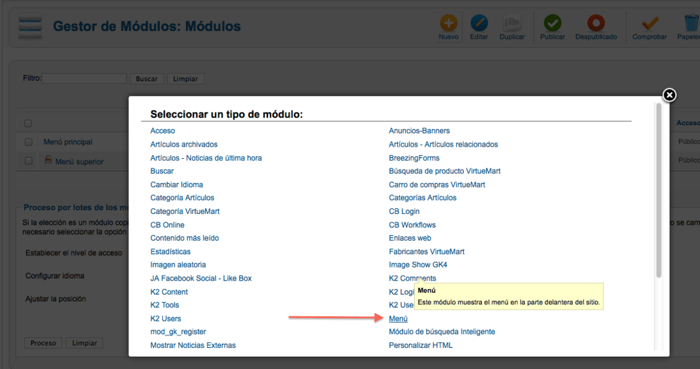This screenshot has height=369, width=700.
Task: Select Artículos archivados module type
Action: point(184,144)
